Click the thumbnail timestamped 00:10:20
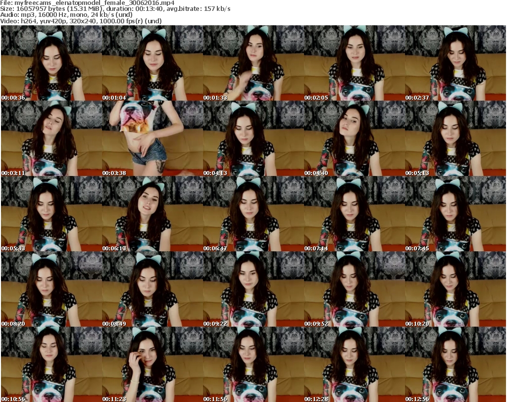The width and height of the screenshot is (507, 402). [x=455, y=289]
